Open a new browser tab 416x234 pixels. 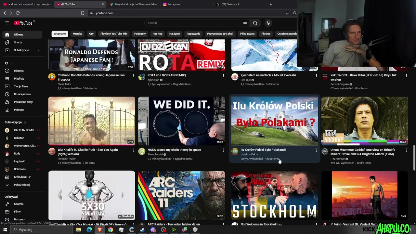[271, 4]
